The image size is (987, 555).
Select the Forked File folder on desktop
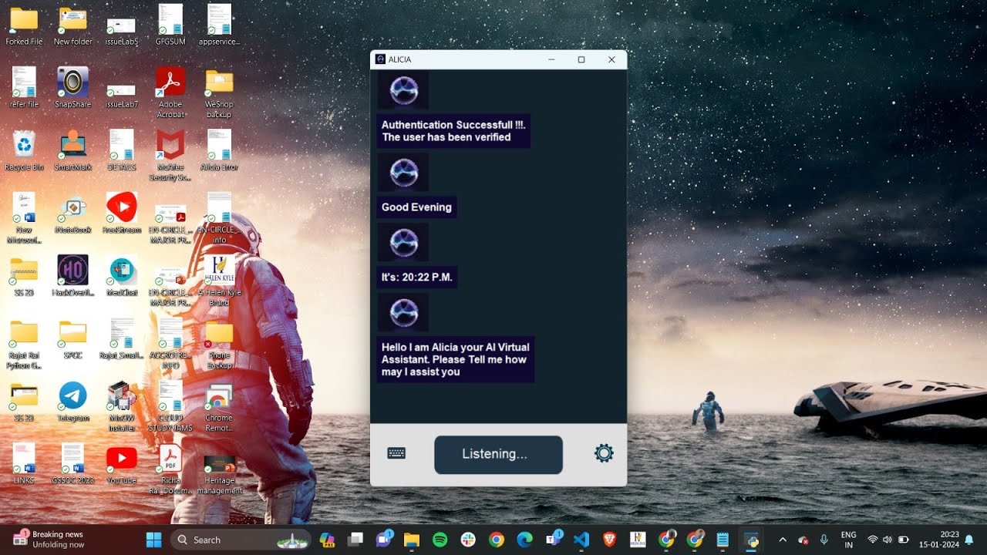point(24,26)
